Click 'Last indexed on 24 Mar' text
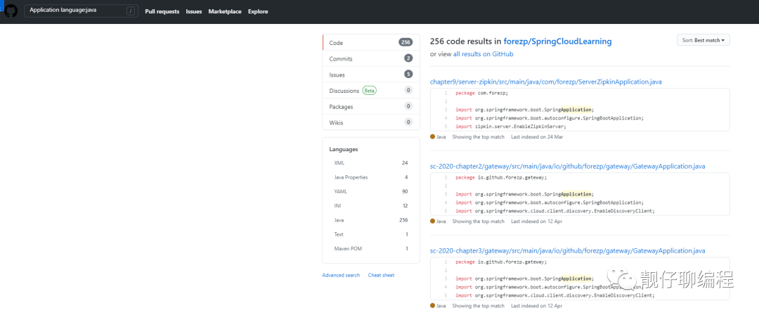 coord(537,137)
